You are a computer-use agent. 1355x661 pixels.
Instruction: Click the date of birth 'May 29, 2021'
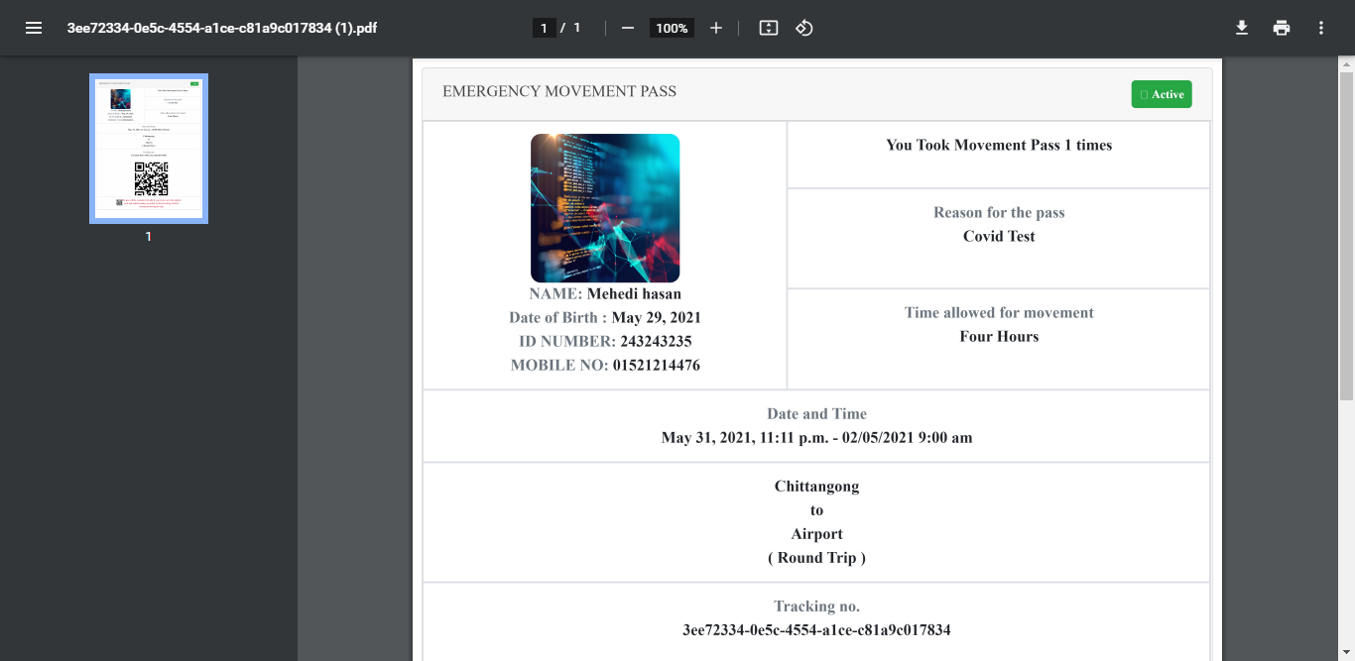pos(657,318)
